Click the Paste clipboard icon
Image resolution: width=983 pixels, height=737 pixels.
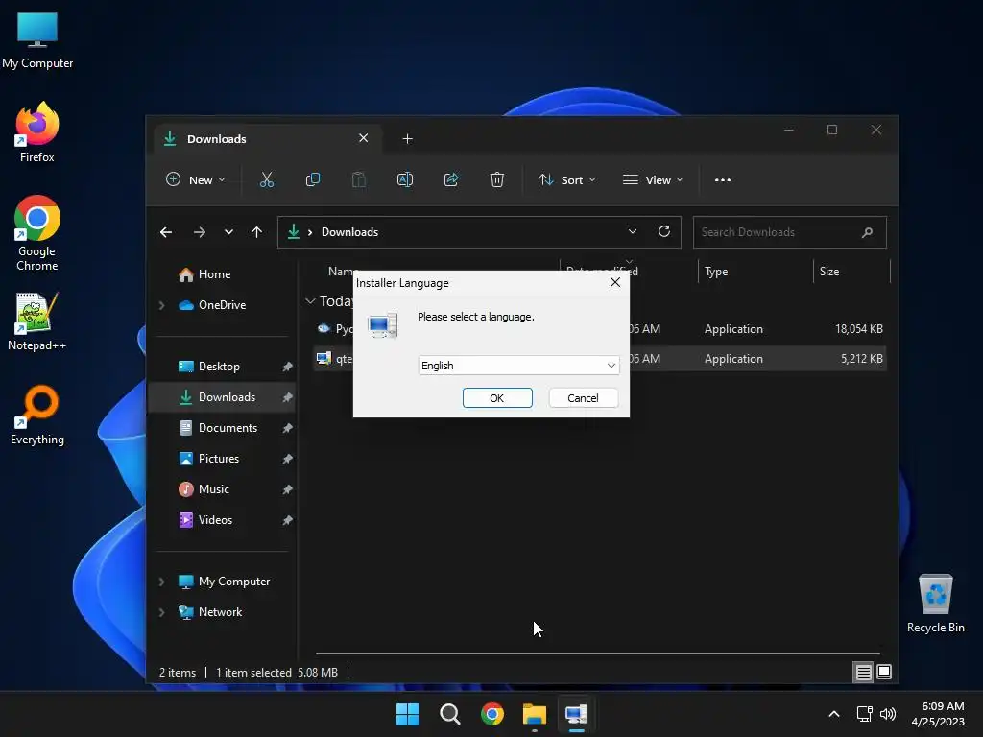click(x=359, y=179)
